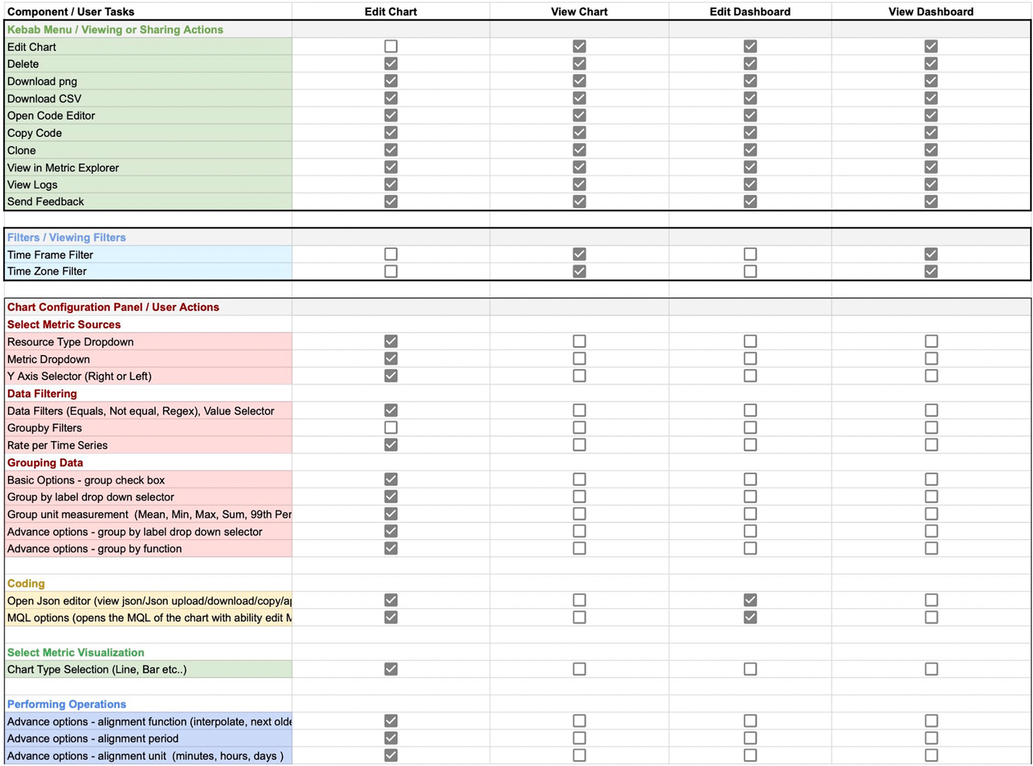Viewport: 1033px width, 766px height.
Task: Check Resource Type Dropdown under View Dashboard
Action: click(x=931, y=341)
